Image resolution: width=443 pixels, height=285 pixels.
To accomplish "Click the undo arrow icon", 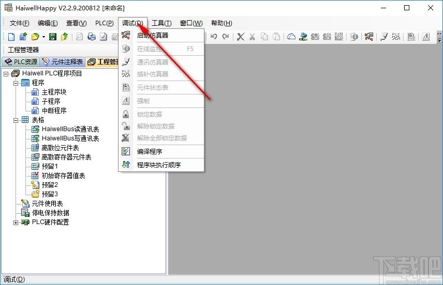I will pos(214,37).
